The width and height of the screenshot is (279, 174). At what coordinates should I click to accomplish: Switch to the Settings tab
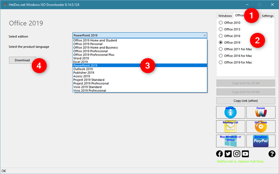[x=267, y=16]
